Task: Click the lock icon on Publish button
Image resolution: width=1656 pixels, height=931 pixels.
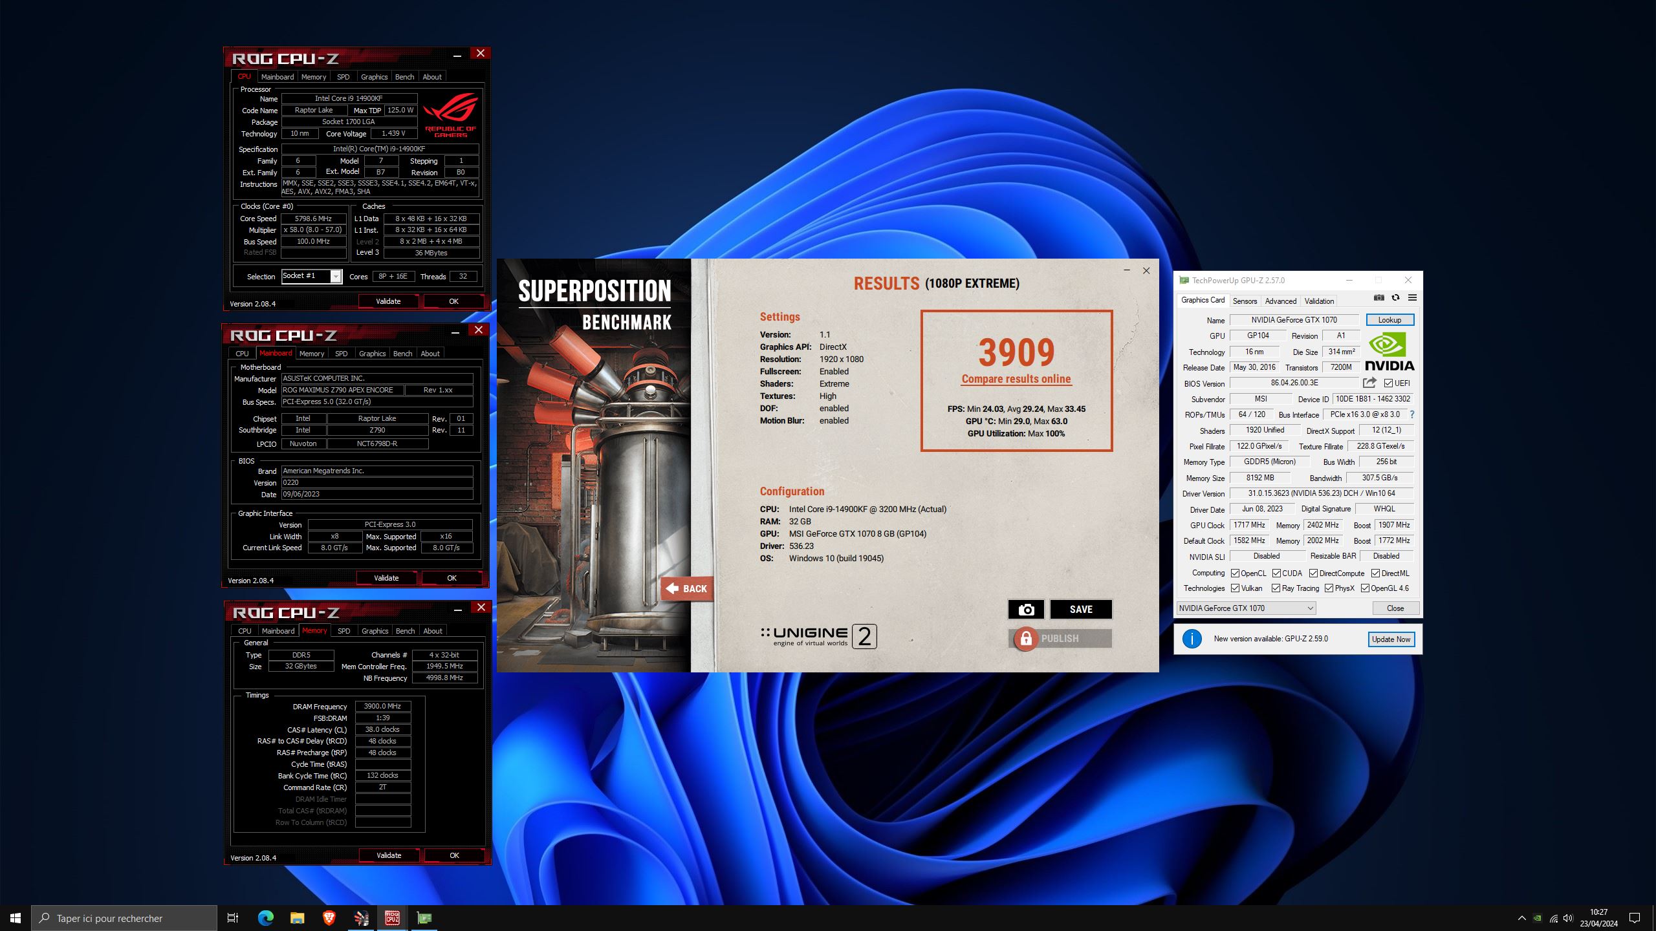Action: coord(1025,639)
